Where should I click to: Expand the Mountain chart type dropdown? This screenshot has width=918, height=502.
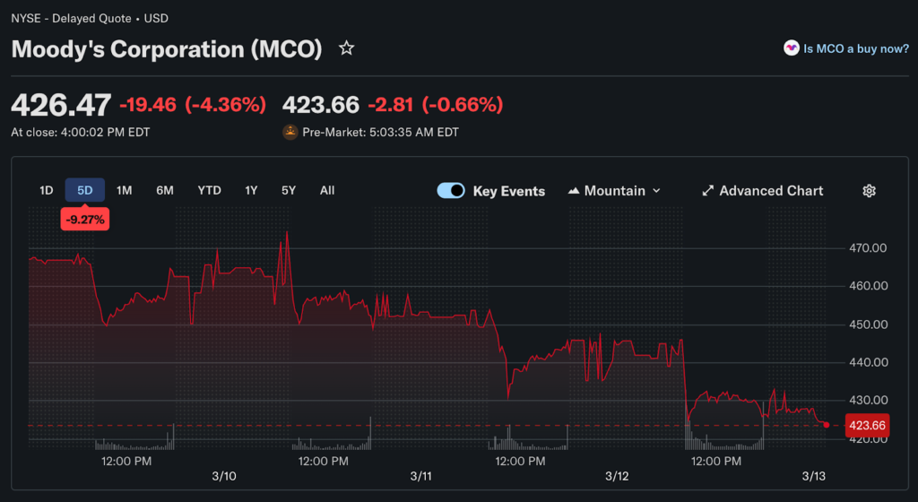pos(656,191)
